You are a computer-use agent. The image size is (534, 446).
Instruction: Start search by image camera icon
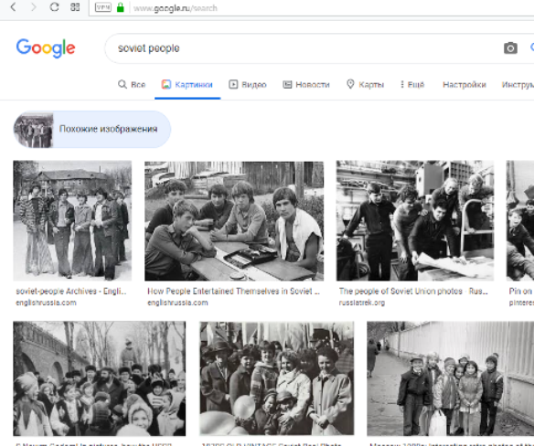510,48
